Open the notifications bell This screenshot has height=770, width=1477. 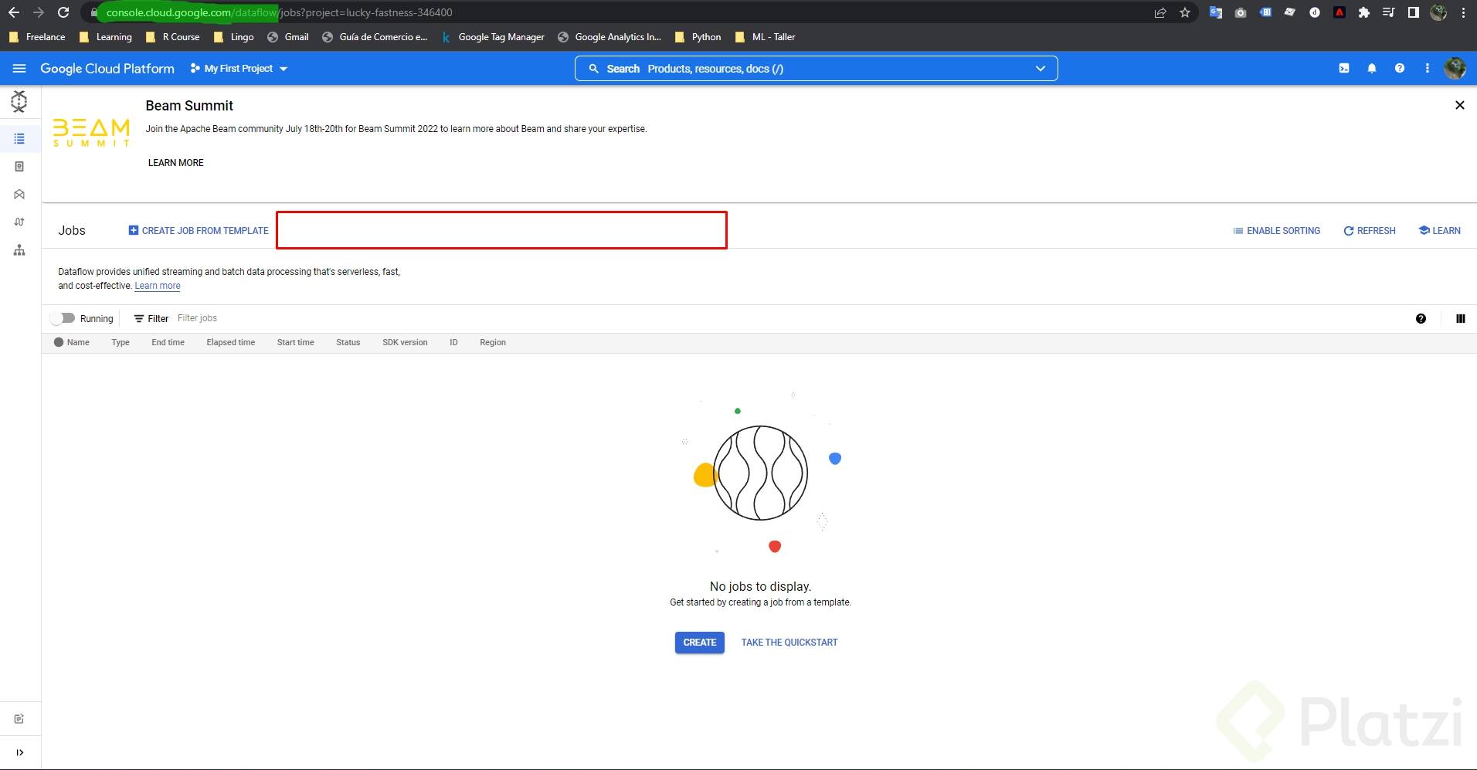1372,69
